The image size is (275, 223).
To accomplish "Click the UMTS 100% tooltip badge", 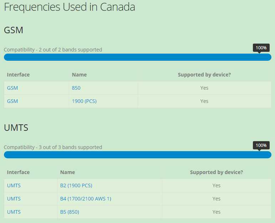I will (x=261, y=145).
